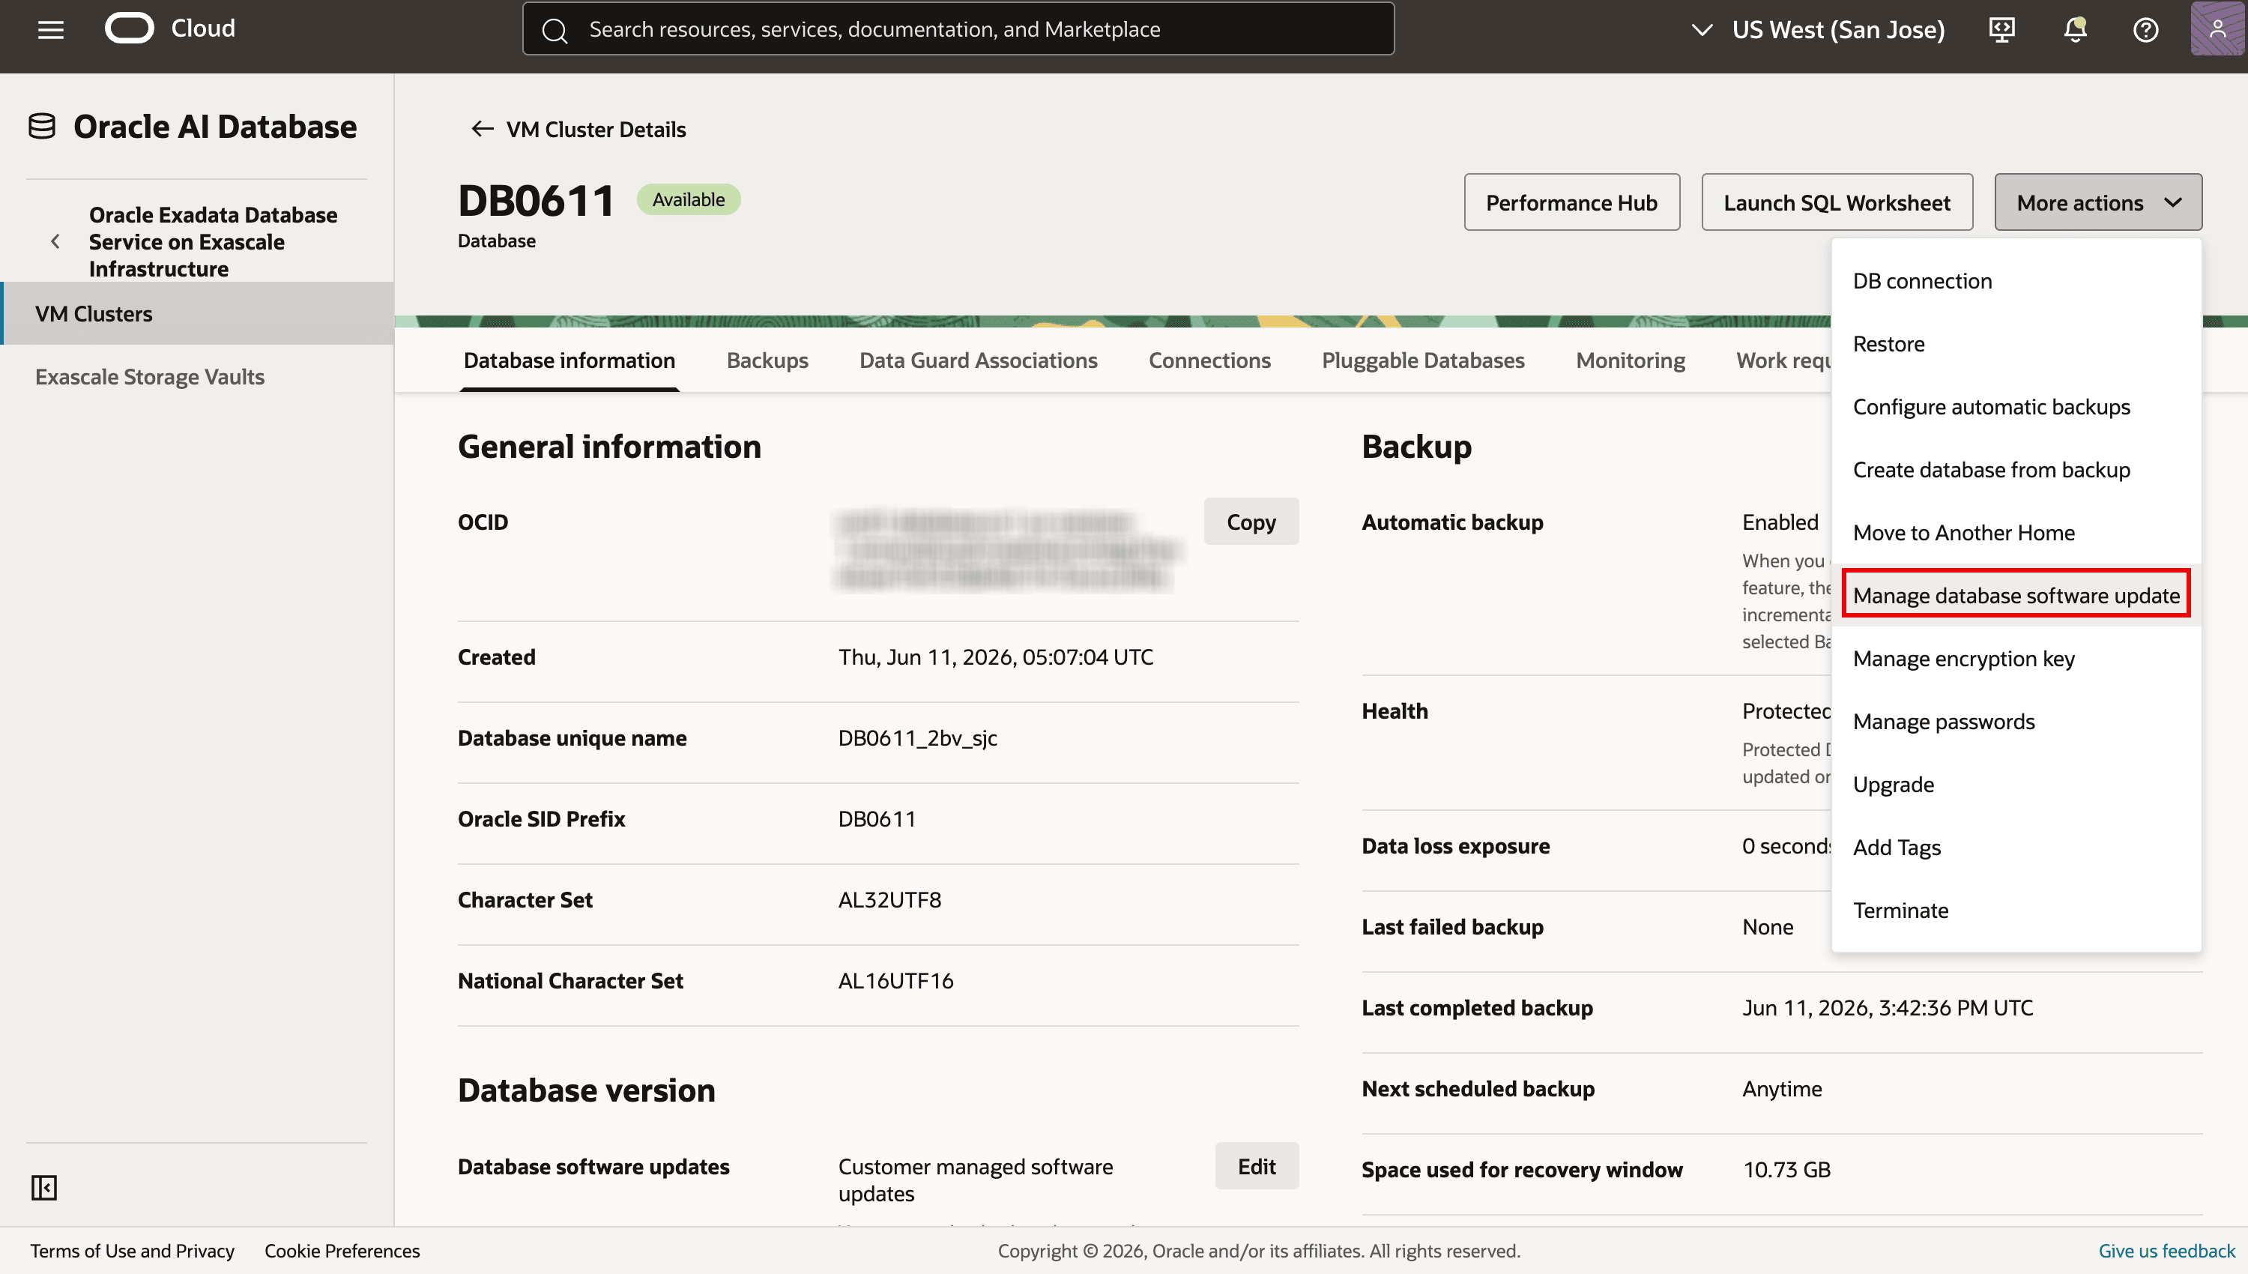This screenshot has height=1274, width=2248.
Task: Choose Upgrade from the menu
Action: [x=2016, y=785]
